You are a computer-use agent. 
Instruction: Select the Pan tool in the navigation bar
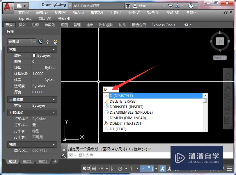[x=228, y=88]
